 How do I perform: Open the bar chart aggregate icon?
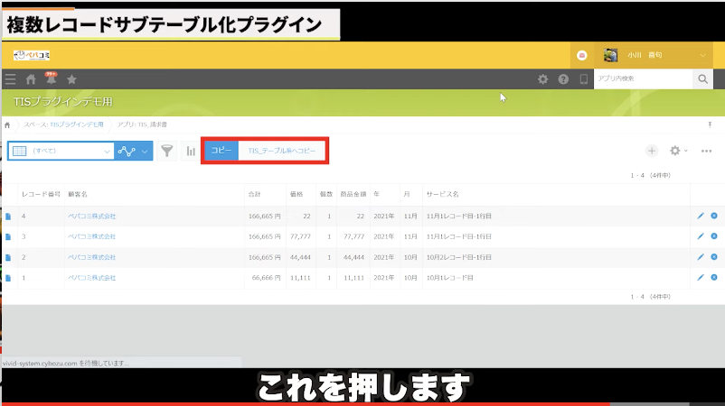click(191, 152)
